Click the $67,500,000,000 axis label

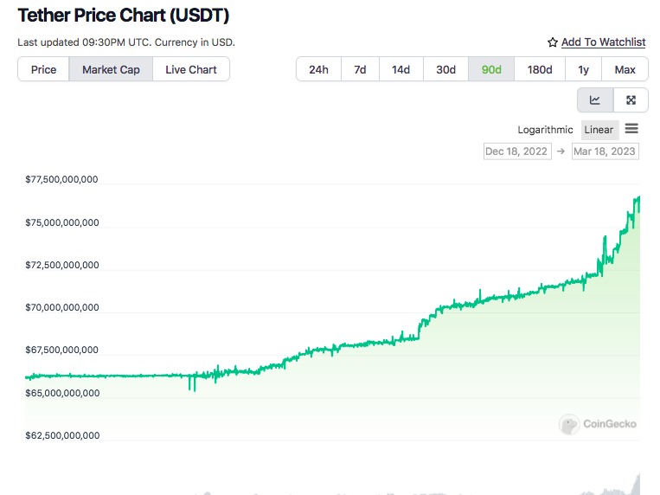point(61,350)
